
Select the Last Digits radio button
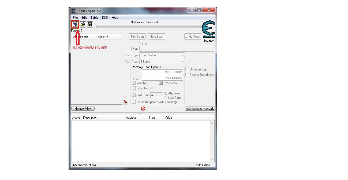point(166,98)
